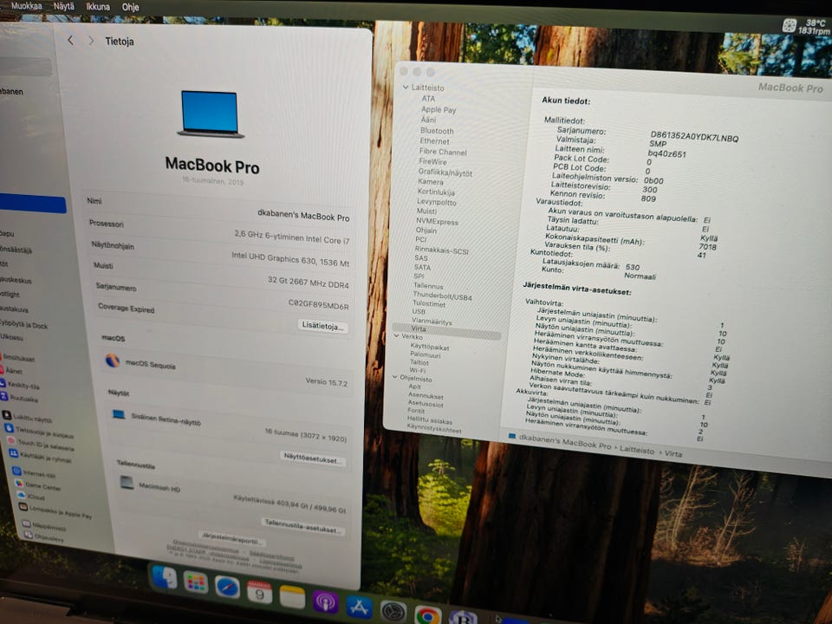Click serial number D861352A0YDK7LNBQ
The height and width of the screenshot is (624, 832).
(694, 136)
